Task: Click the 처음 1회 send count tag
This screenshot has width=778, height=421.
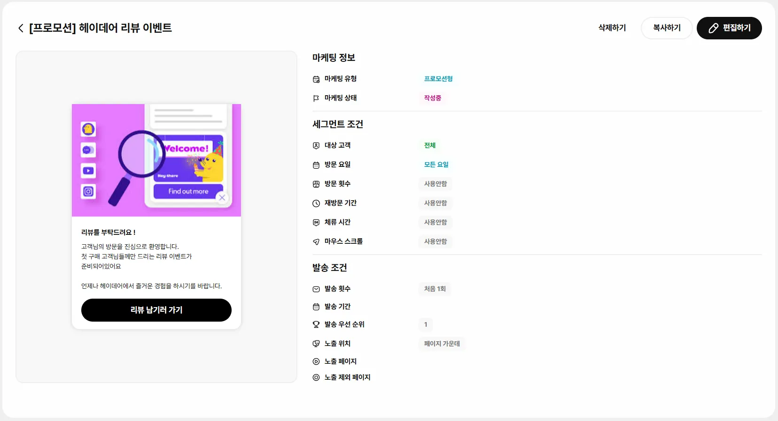Action: [x=435, y=289]
